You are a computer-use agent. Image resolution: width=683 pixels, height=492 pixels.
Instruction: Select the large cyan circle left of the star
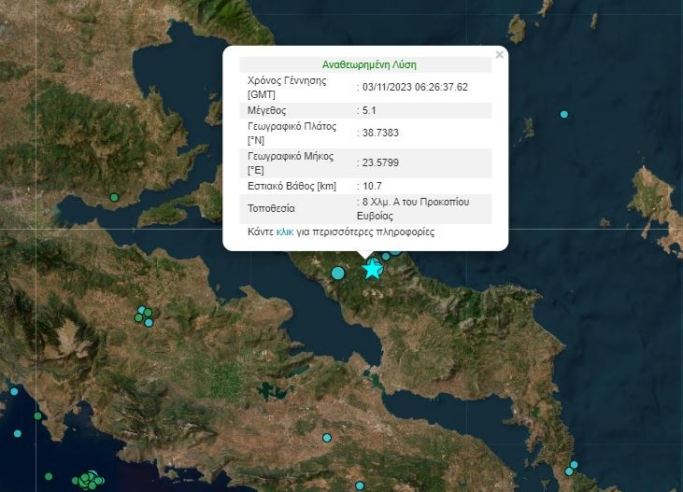338,273
